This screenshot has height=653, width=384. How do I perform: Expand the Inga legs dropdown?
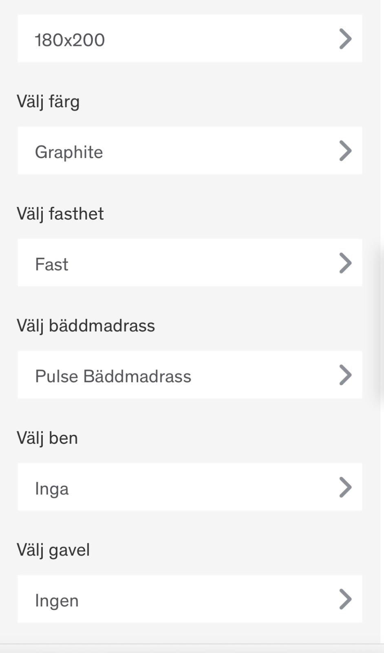click(190, 487)
